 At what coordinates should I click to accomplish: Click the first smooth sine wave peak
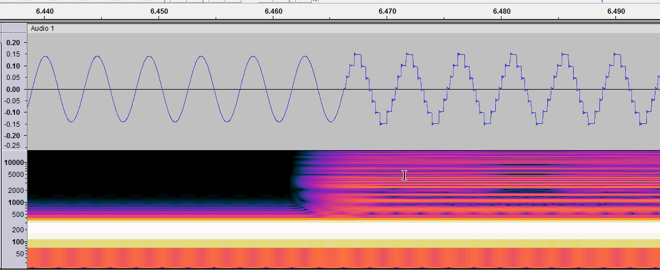coord(45,57)
